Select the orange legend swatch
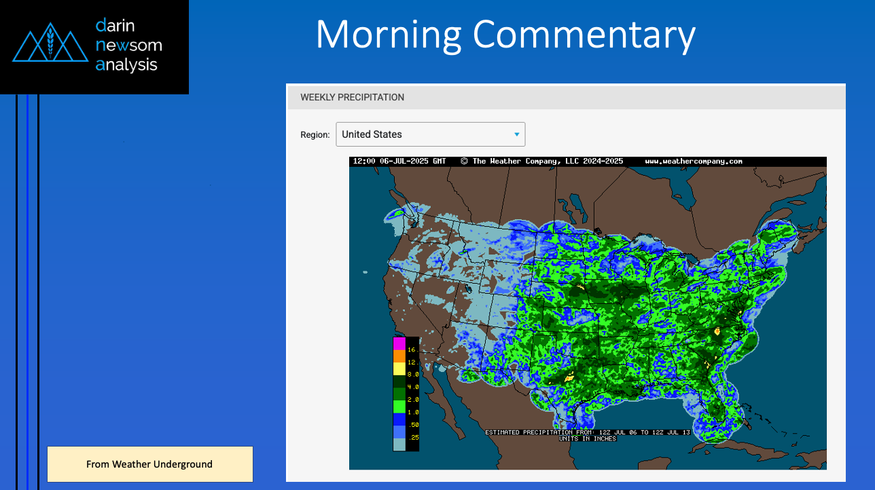This screenshot has width=875, height=490. 399,355
